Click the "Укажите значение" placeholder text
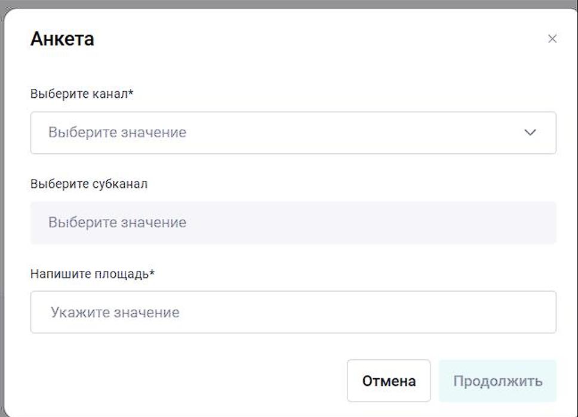Viewport: 578px width, 417px height. click(115, 313)
